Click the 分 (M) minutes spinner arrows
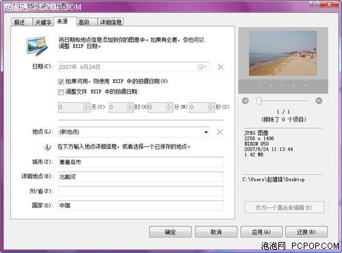The width and height of the screenshot is (342, 253). pyautogui.click(x=169, y=107)
